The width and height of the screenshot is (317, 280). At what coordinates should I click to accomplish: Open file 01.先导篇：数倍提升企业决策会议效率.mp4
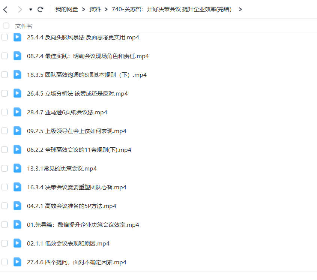click(x=83, y=225)
